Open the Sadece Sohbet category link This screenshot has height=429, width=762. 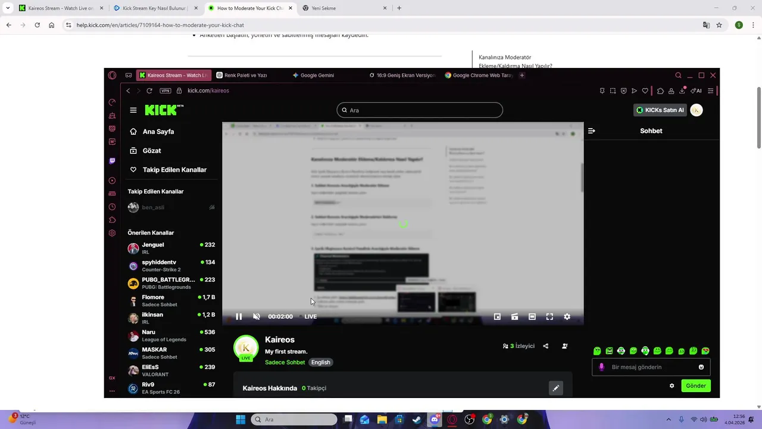click(285, 362)
